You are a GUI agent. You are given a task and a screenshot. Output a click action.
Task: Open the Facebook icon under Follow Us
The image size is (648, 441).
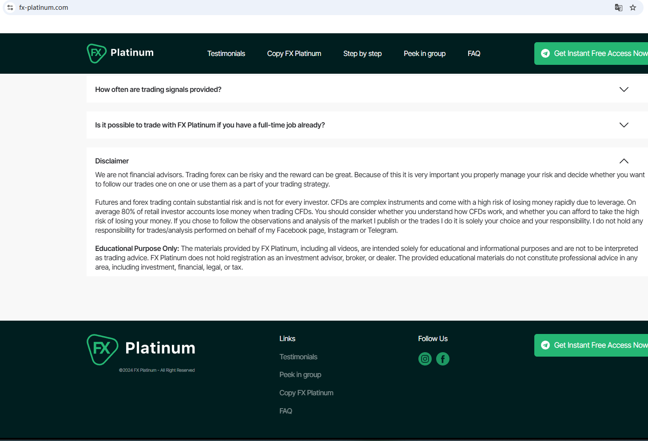coord(443,359)
